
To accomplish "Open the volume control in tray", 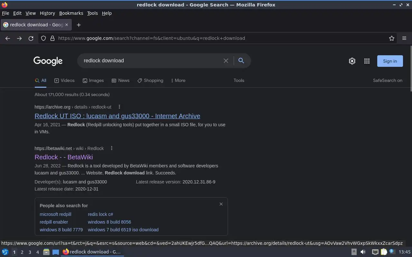I will point(363,252).
